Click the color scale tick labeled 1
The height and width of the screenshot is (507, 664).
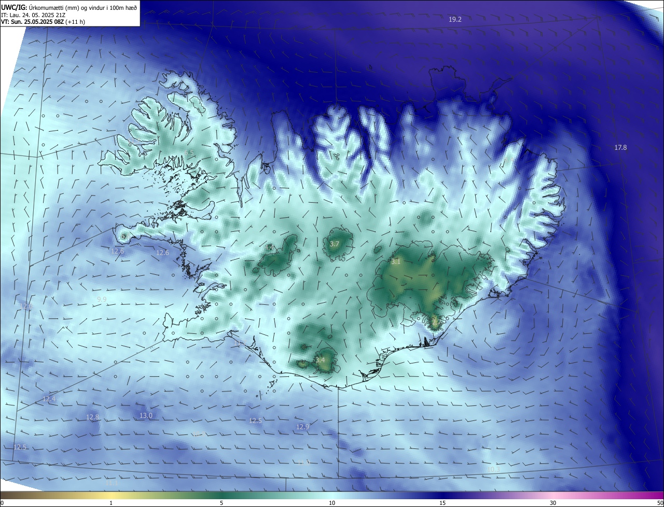[111, 503]
